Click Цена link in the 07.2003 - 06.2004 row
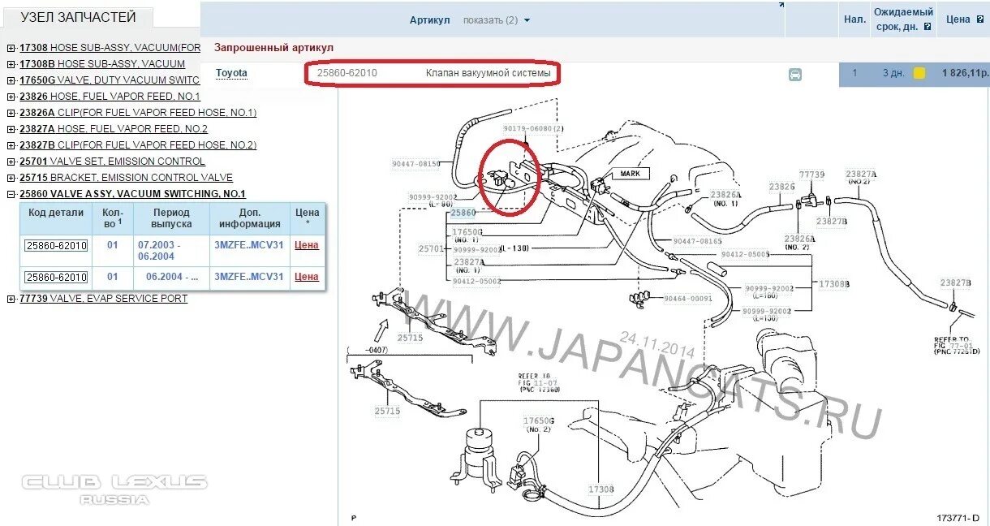Screen dimensions: 990x526 (x=307, y=244)
